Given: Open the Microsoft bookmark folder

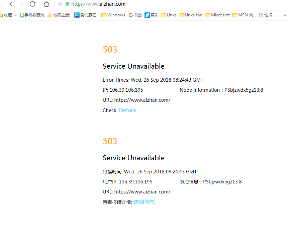Looking at the screenshot, I should click(x=217, y=15).
